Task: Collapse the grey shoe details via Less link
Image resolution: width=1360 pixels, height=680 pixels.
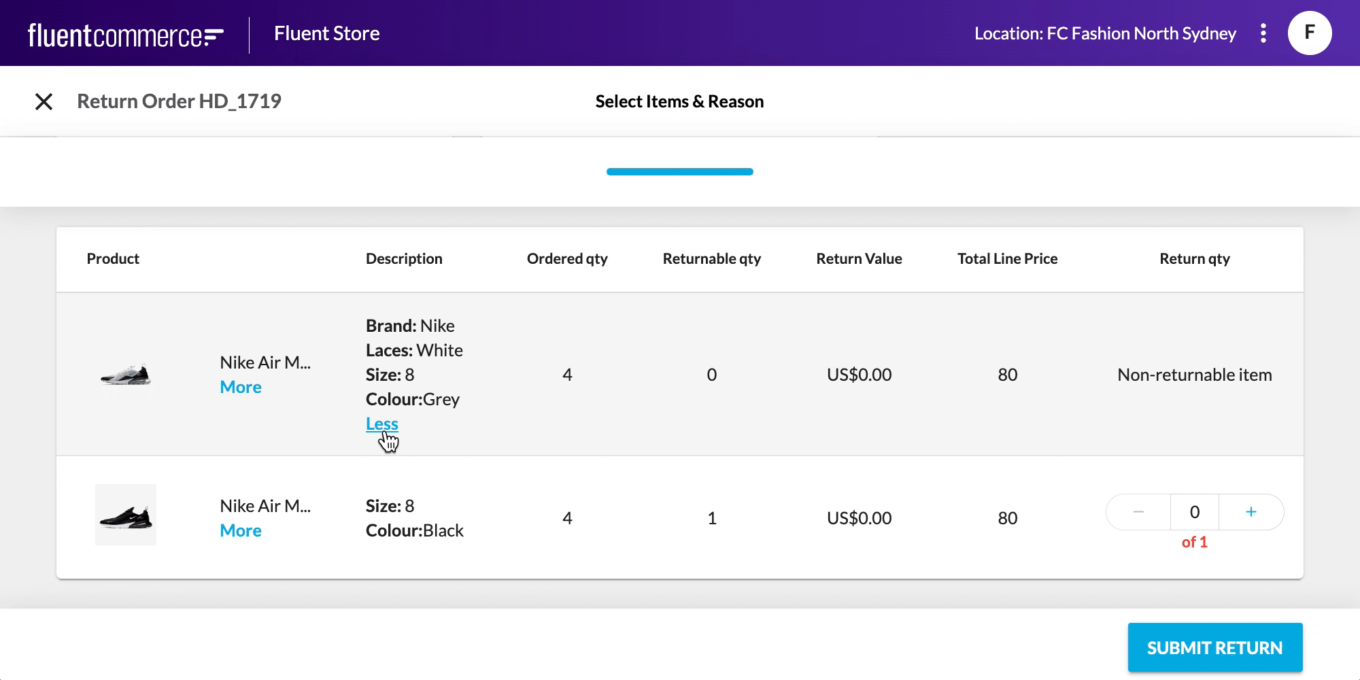Action: 381,423
